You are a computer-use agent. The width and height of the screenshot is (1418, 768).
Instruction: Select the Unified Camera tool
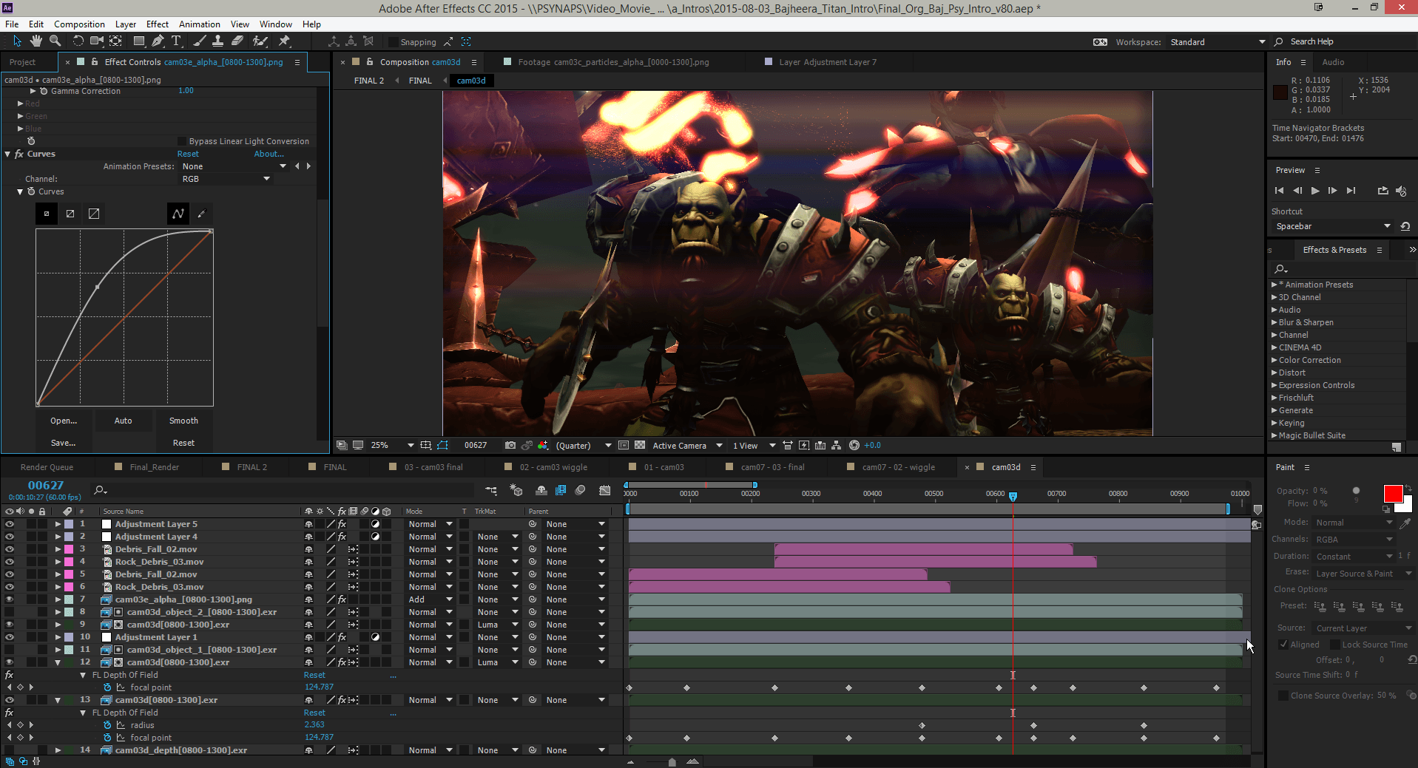(x=97, y=41)
